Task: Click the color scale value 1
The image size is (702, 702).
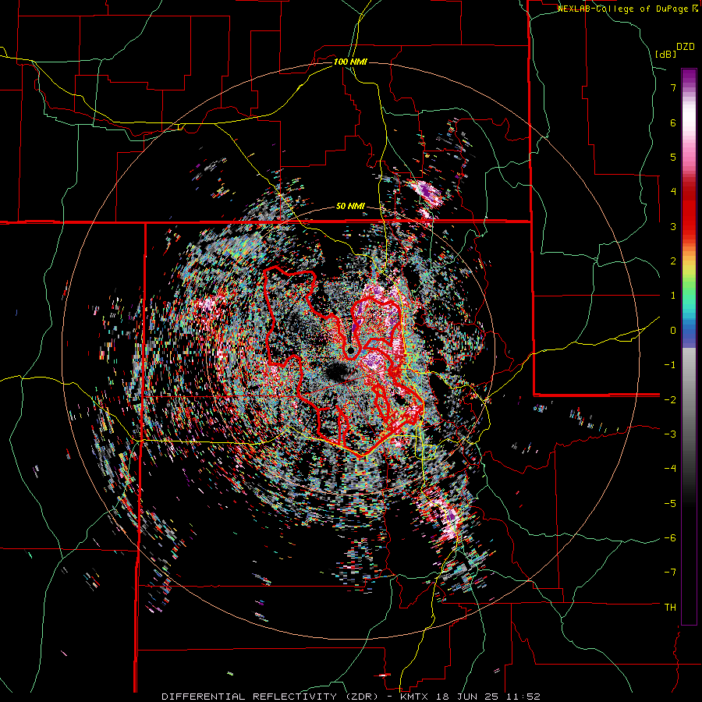Action: click(x=673, y=296)
